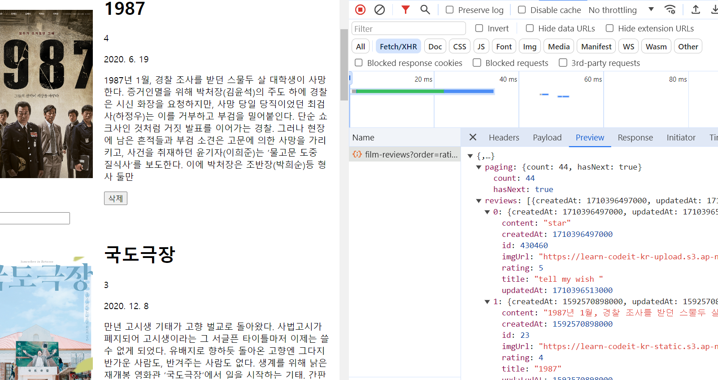718x380 pixels.
Task: Enable Hide data URLs
Action: point(530,28)
